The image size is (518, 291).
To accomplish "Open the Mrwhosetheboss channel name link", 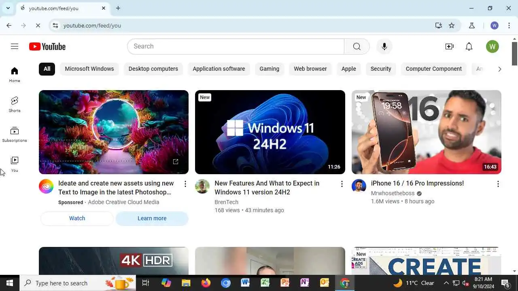I will click(x=393, y=193).
